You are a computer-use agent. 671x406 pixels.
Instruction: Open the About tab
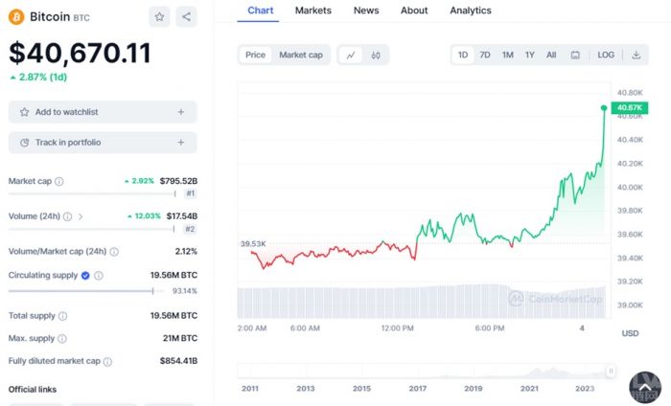coord(414,11)
